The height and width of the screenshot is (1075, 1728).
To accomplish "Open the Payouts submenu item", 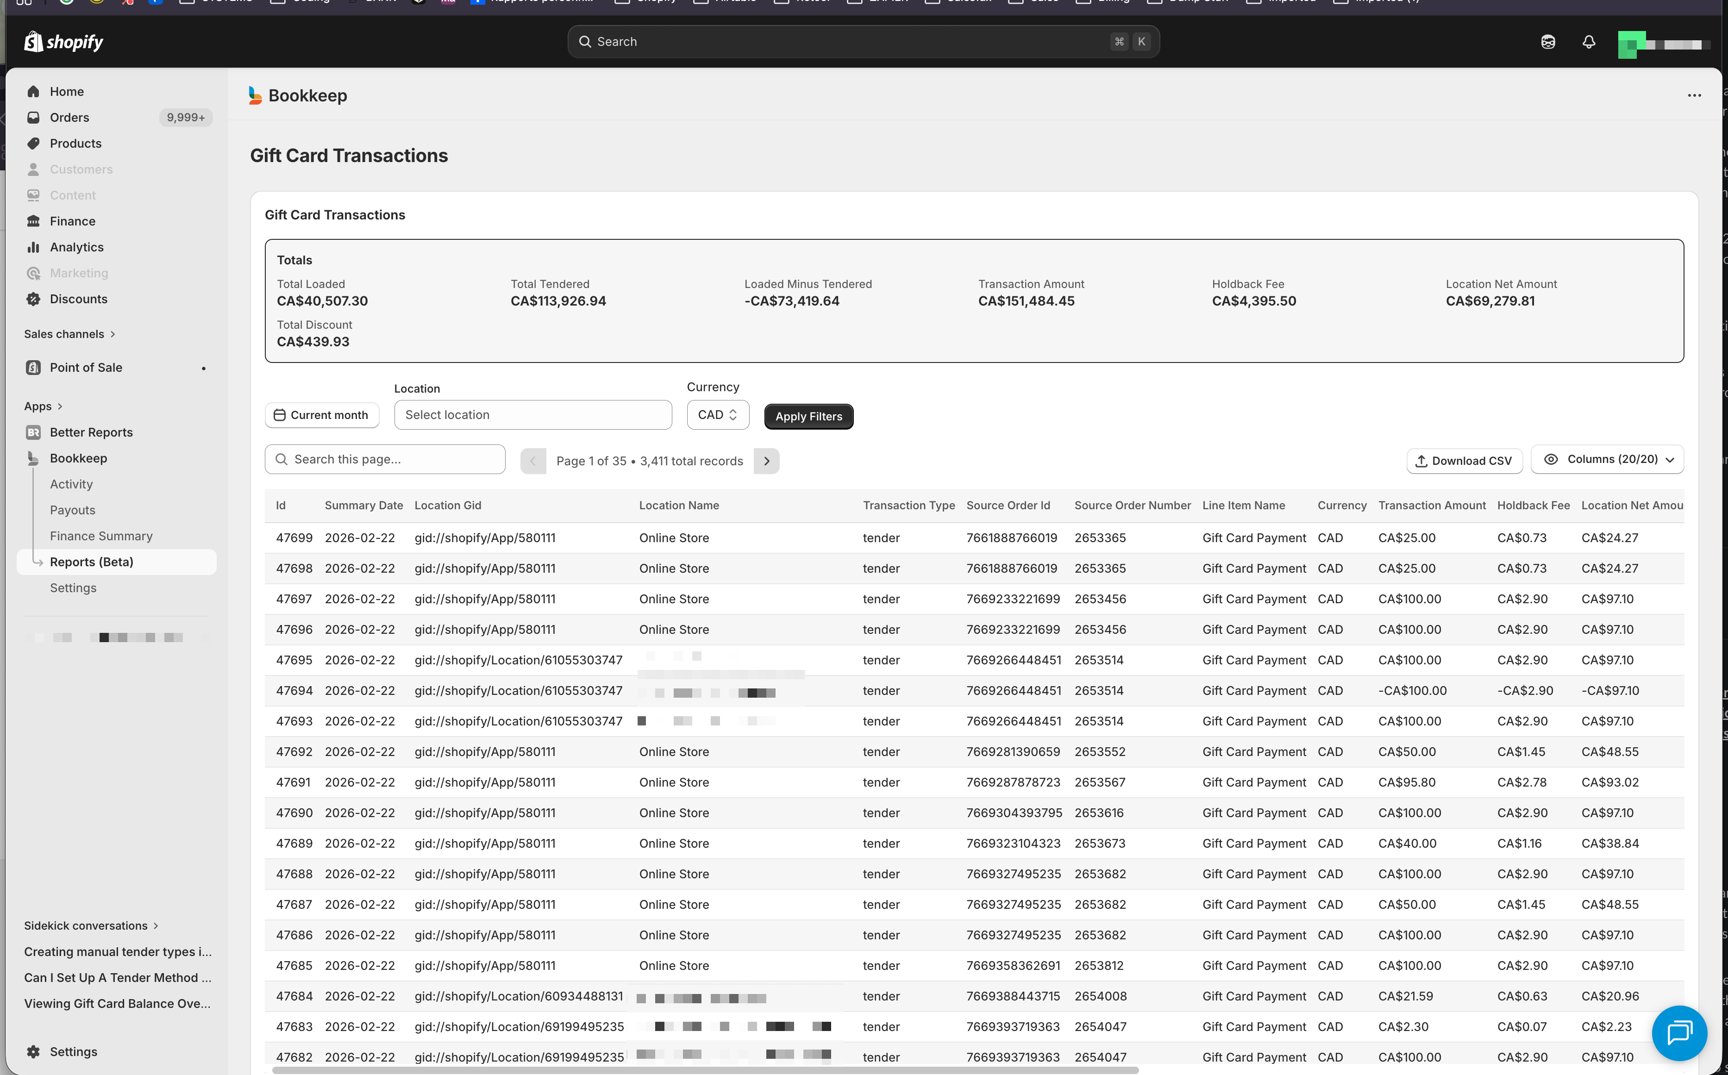I will coord(73,511).
